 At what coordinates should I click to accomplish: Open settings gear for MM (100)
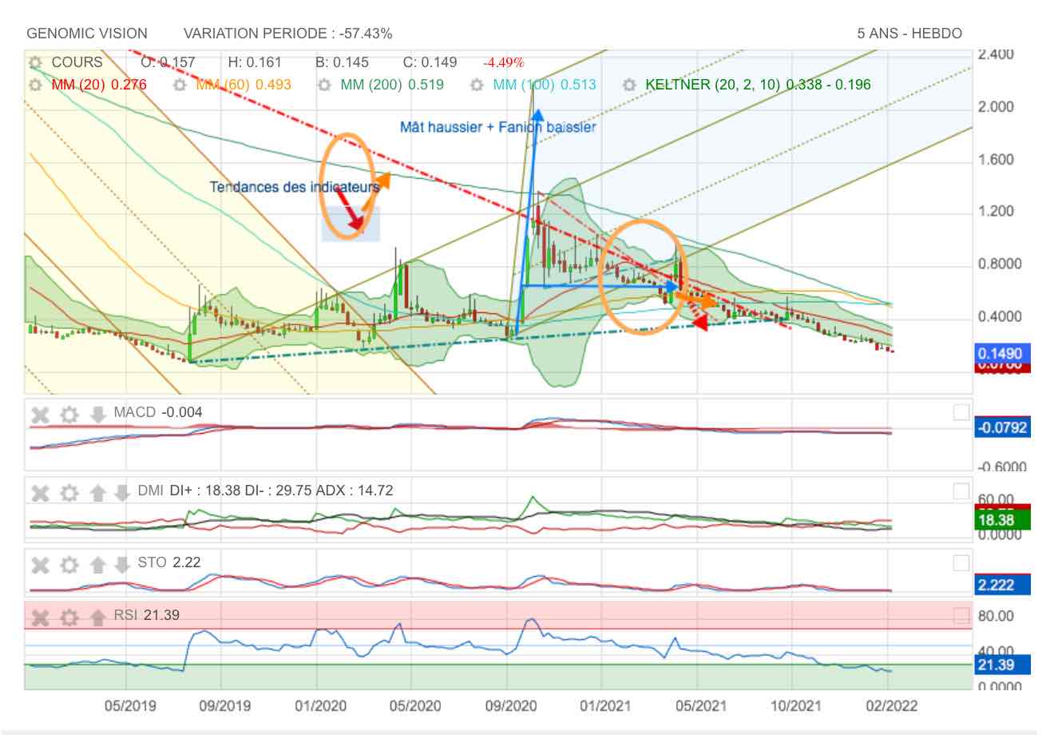point(477,85)
